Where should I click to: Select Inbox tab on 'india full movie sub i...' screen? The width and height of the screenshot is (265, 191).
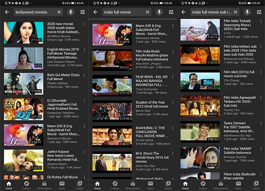point(238,185)
